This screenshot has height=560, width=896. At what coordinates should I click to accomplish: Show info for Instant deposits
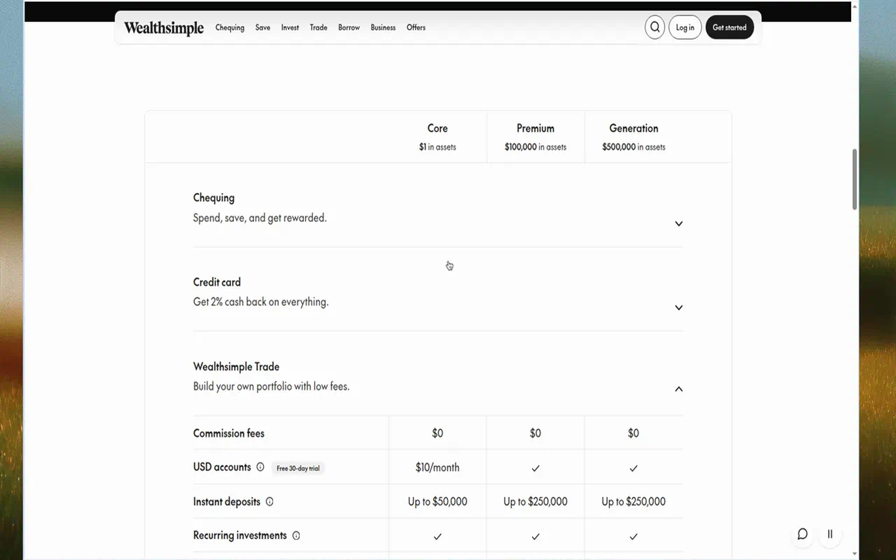pos(269,502)
